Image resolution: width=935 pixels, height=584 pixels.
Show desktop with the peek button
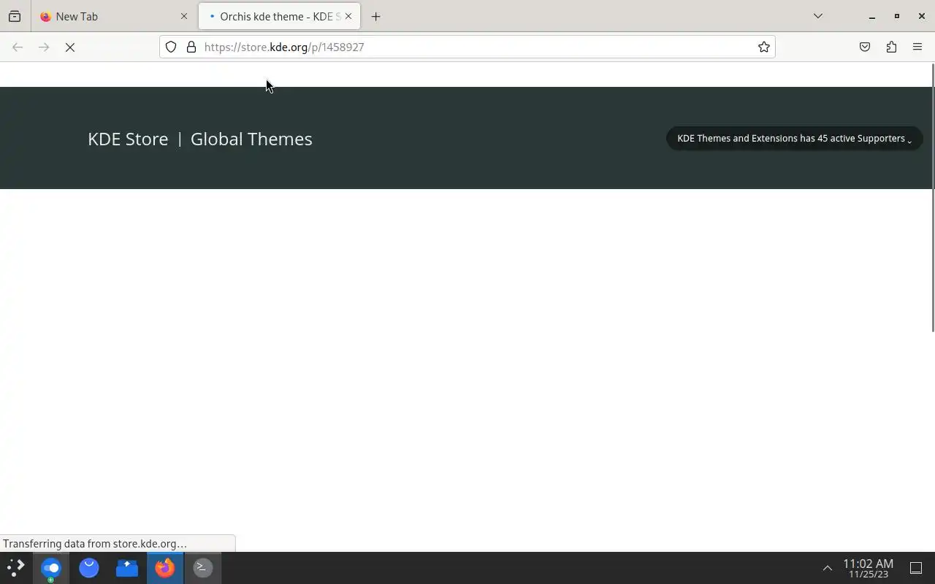(x=916, y=568)
